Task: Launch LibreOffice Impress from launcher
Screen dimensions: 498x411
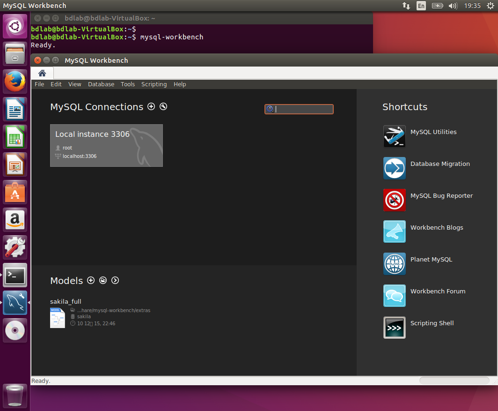Action: pos(15,164)
